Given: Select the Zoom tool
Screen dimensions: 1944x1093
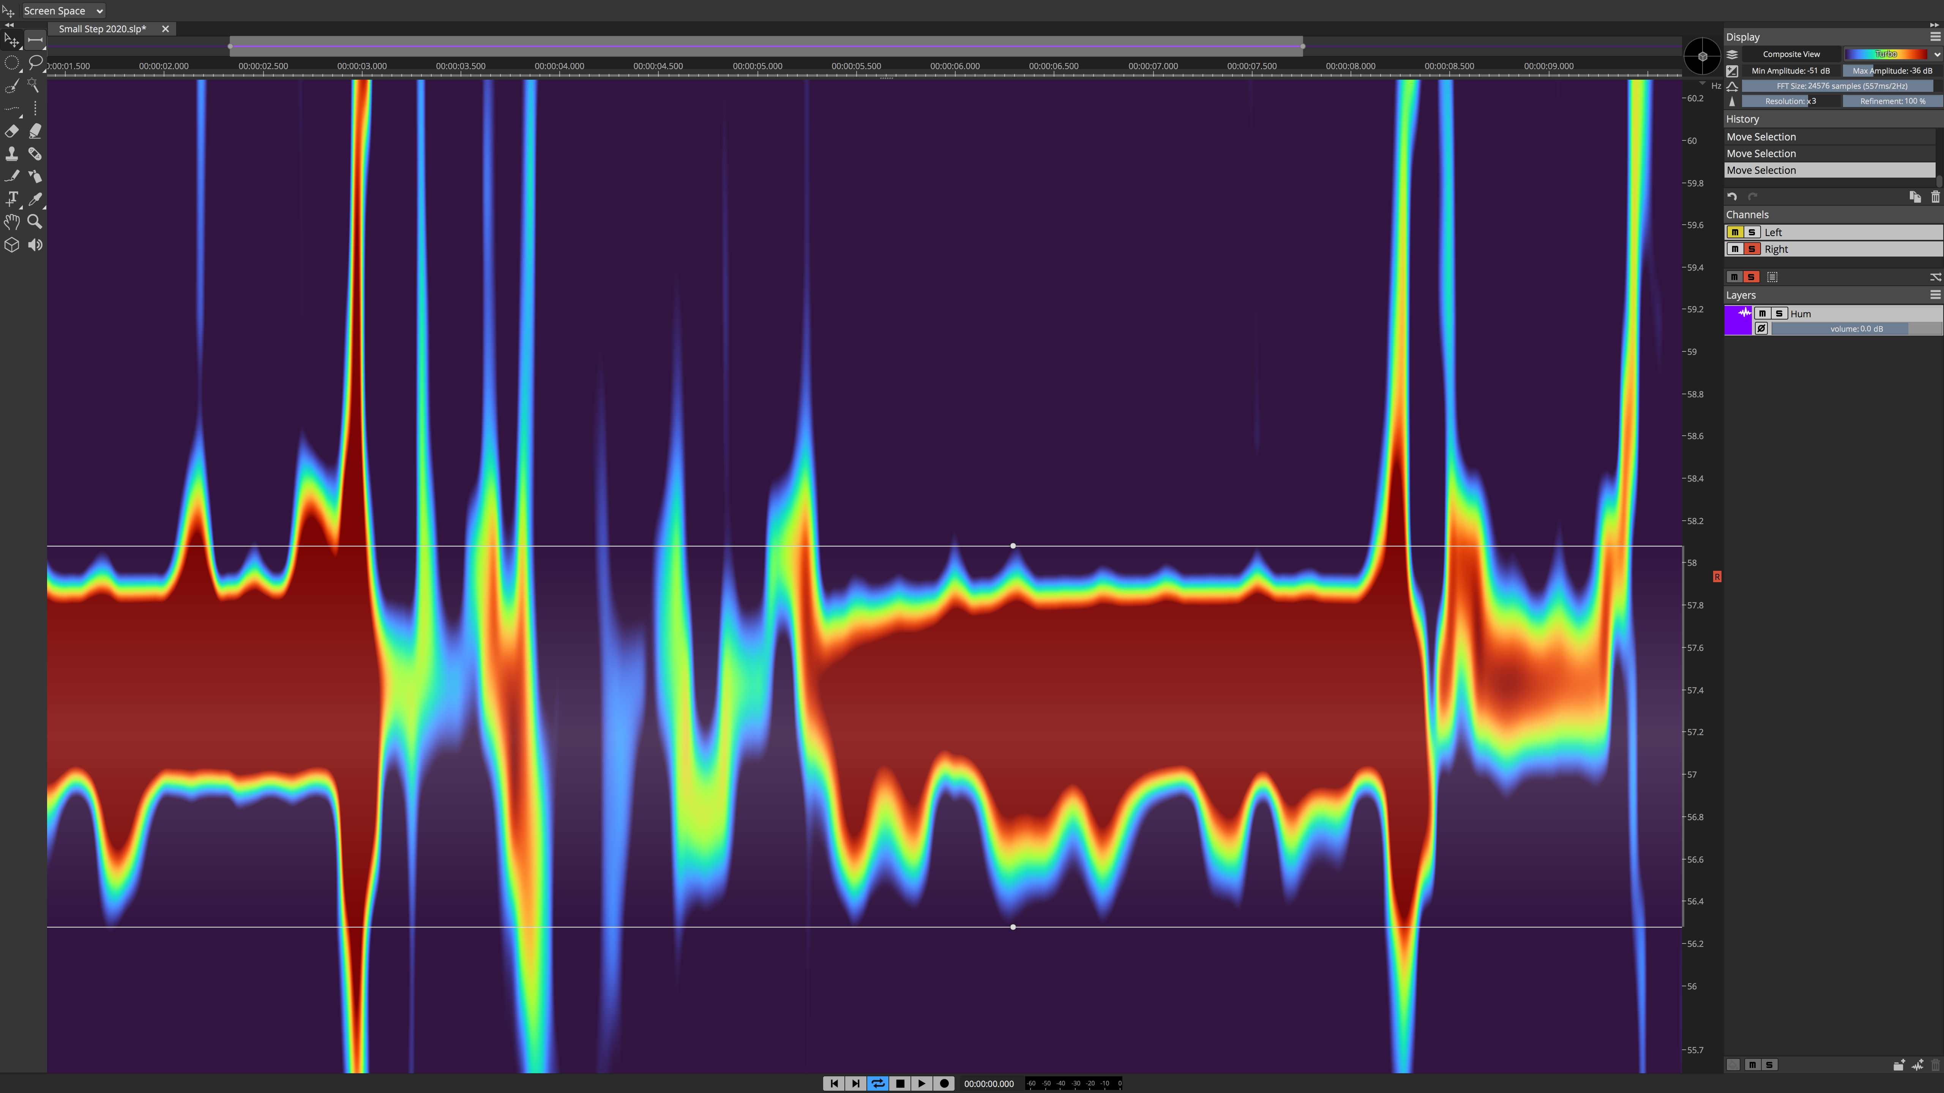Looking at the screenshot, I should [35, 221].
